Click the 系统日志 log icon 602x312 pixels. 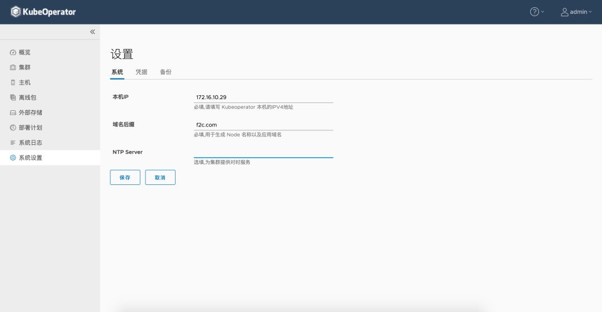[x=13, y=143]
